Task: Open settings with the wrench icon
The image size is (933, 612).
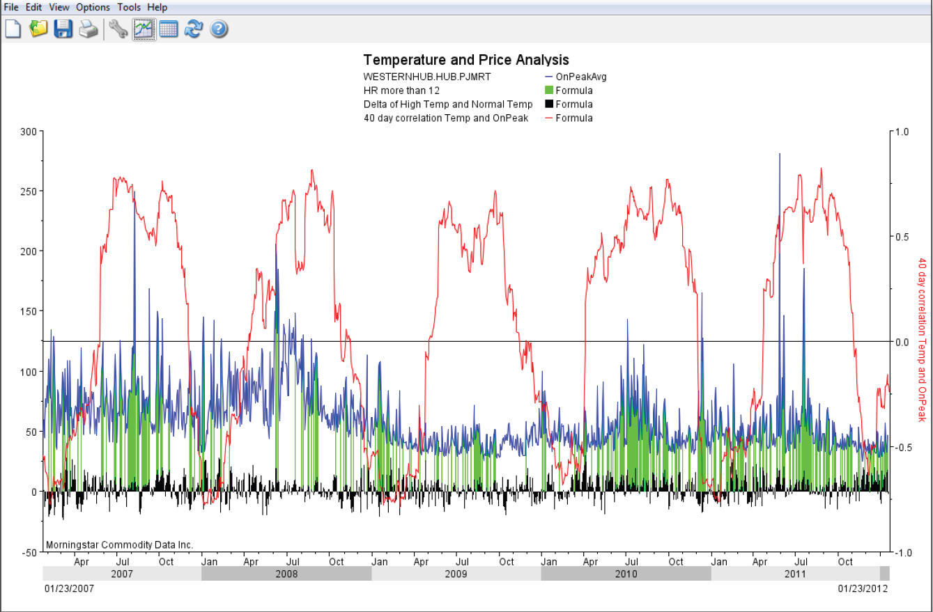Action: (x=118, y=29)
